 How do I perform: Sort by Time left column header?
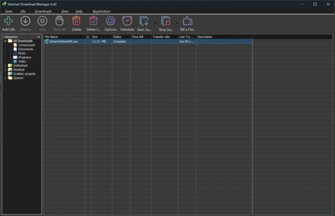click(x=141, y=37)
